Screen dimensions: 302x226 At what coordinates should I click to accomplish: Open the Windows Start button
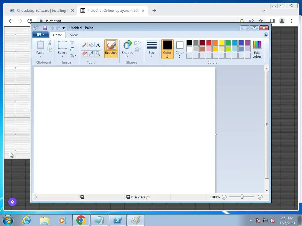(8, 220)
